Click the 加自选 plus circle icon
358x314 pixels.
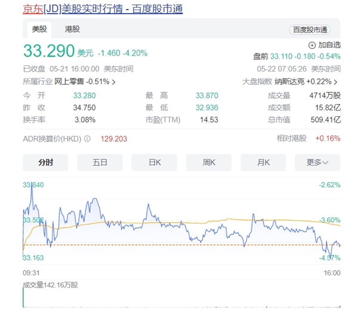[313, 45]
